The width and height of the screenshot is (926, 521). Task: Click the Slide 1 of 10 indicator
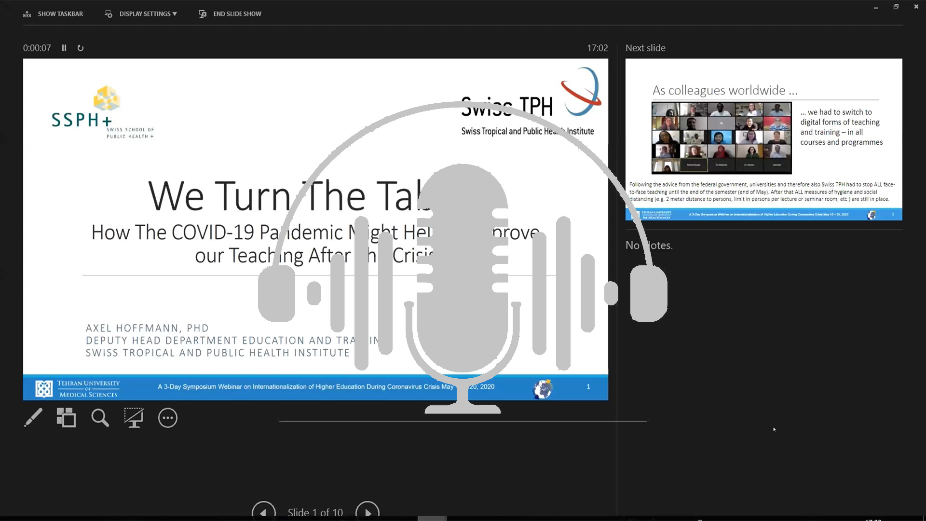point(315,512)
